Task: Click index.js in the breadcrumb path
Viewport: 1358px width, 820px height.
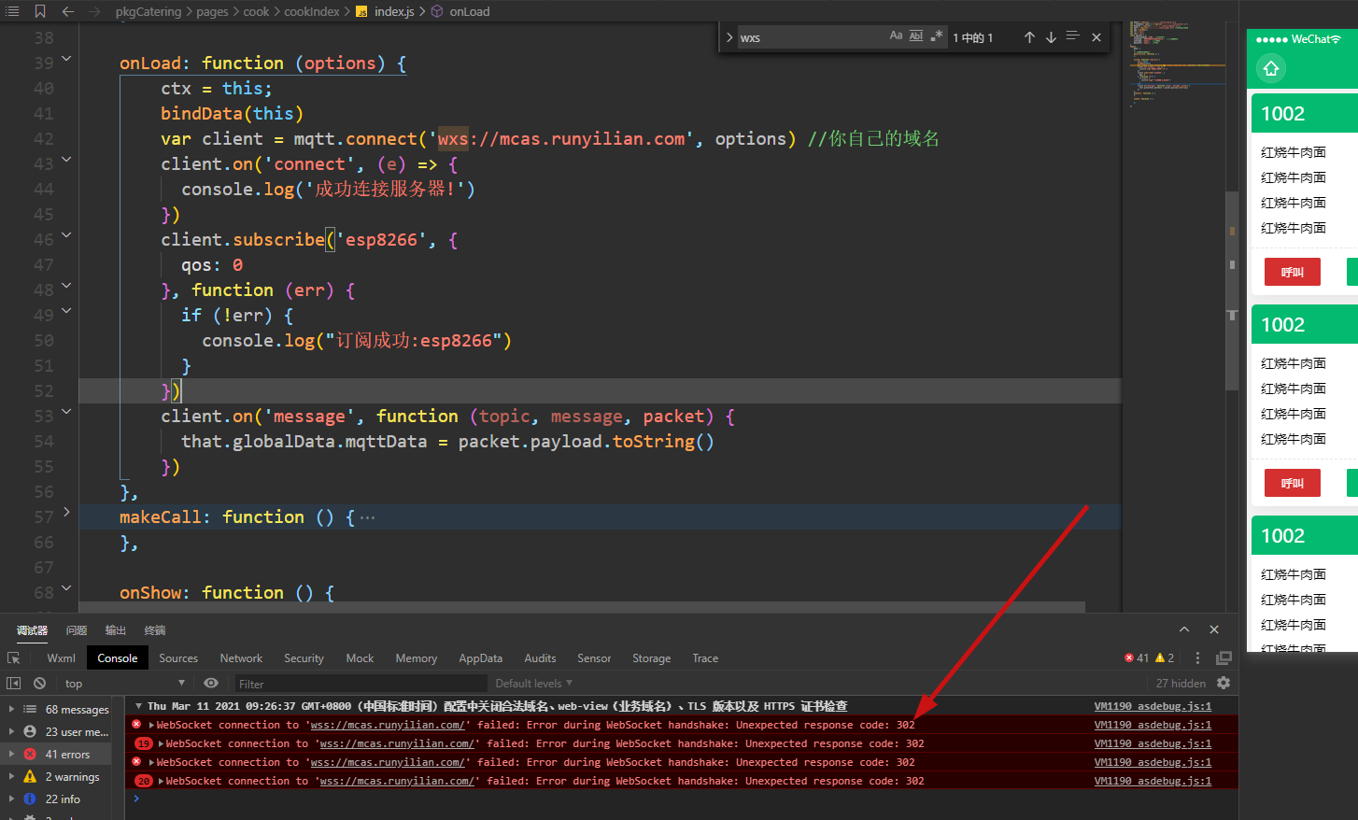Action: [385, 11]
